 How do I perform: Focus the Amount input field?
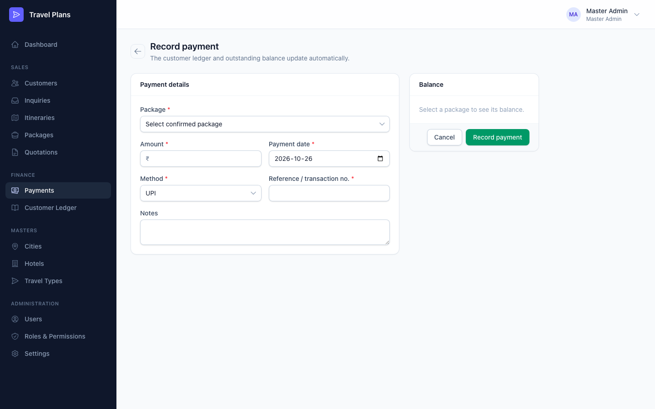click(x=201, y=159)
